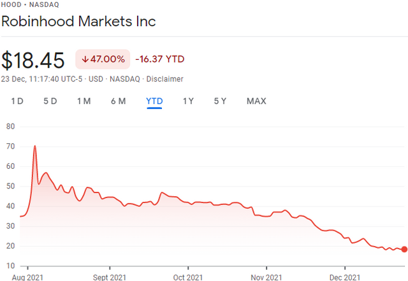
Task: Click the 47.00% change badge
Action: [x=103, y=59]
